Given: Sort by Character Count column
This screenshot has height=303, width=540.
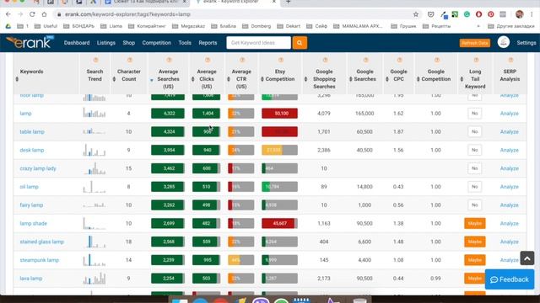Looking at the screenshot, I should [115, 79].
